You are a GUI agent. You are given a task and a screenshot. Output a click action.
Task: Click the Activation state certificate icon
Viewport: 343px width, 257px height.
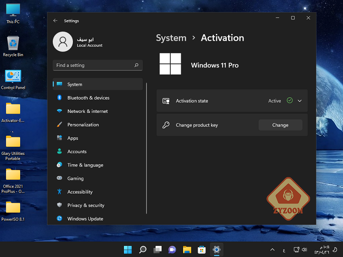(166, 101)
